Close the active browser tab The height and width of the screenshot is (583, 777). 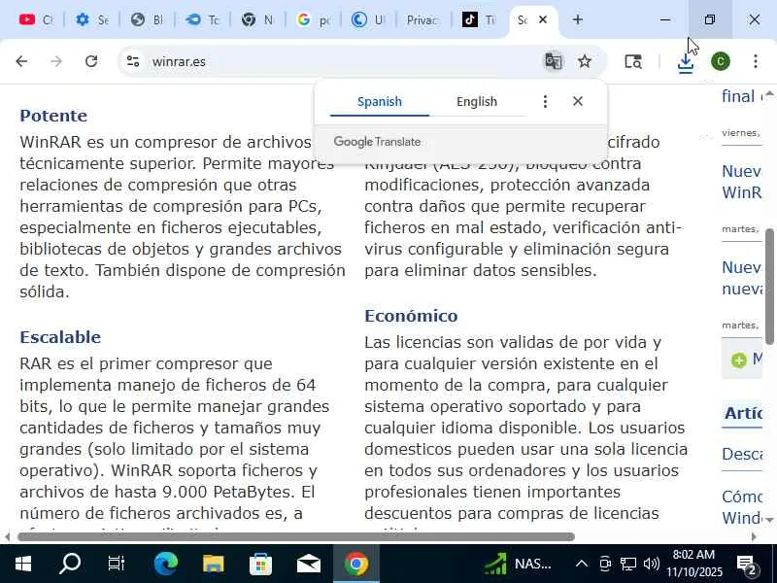coord(543,19)
